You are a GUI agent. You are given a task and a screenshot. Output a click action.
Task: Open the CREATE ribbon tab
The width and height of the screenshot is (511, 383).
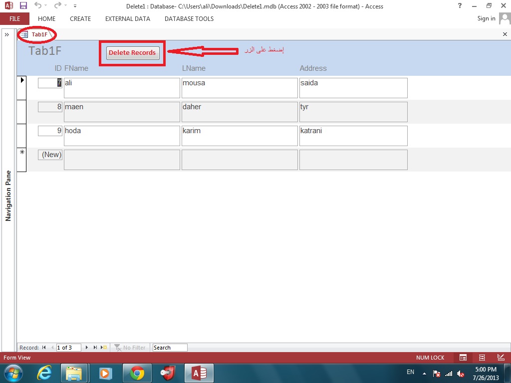(x=80, y=19)
